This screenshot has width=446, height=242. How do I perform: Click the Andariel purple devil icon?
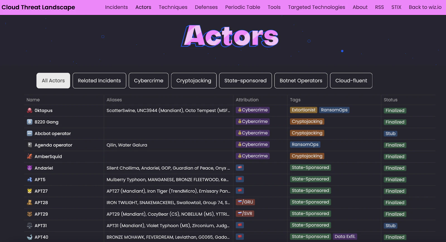(30, 168)
